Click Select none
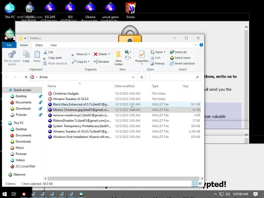Viewport: 264px width, 198px height. [x=180, y=58]
